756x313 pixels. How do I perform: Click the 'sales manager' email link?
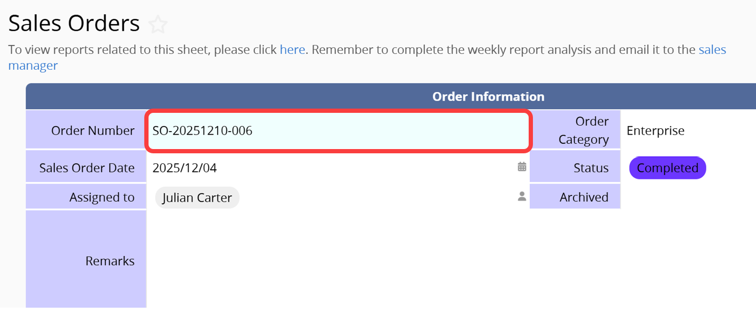712,50
